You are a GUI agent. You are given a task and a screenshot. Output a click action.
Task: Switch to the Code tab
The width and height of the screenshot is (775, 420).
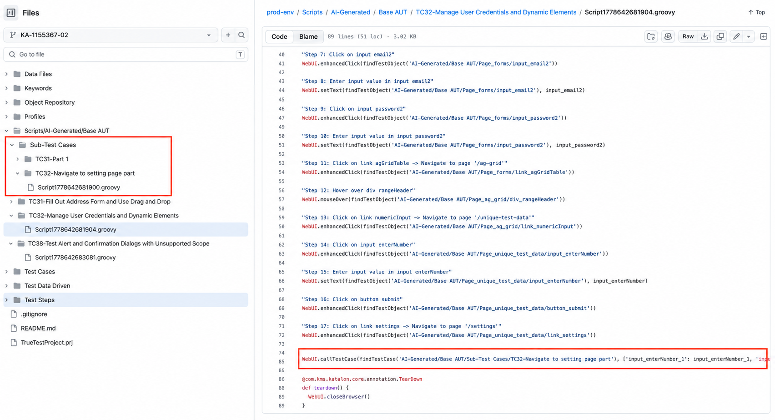[279, 36]
